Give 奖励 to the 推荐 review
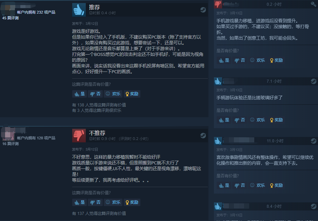Screen dimensions: 318x221 [x=132, y=94]
